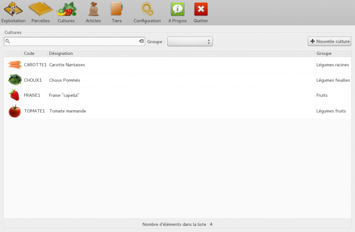Open the Exploitation farm icon
This screenshot has height=232, width=355.
point(14,9)
